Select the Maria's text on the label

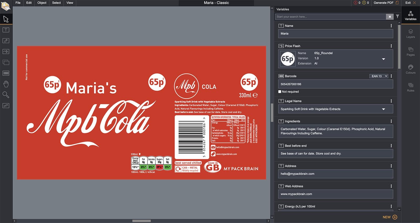[x=91, y=88]
